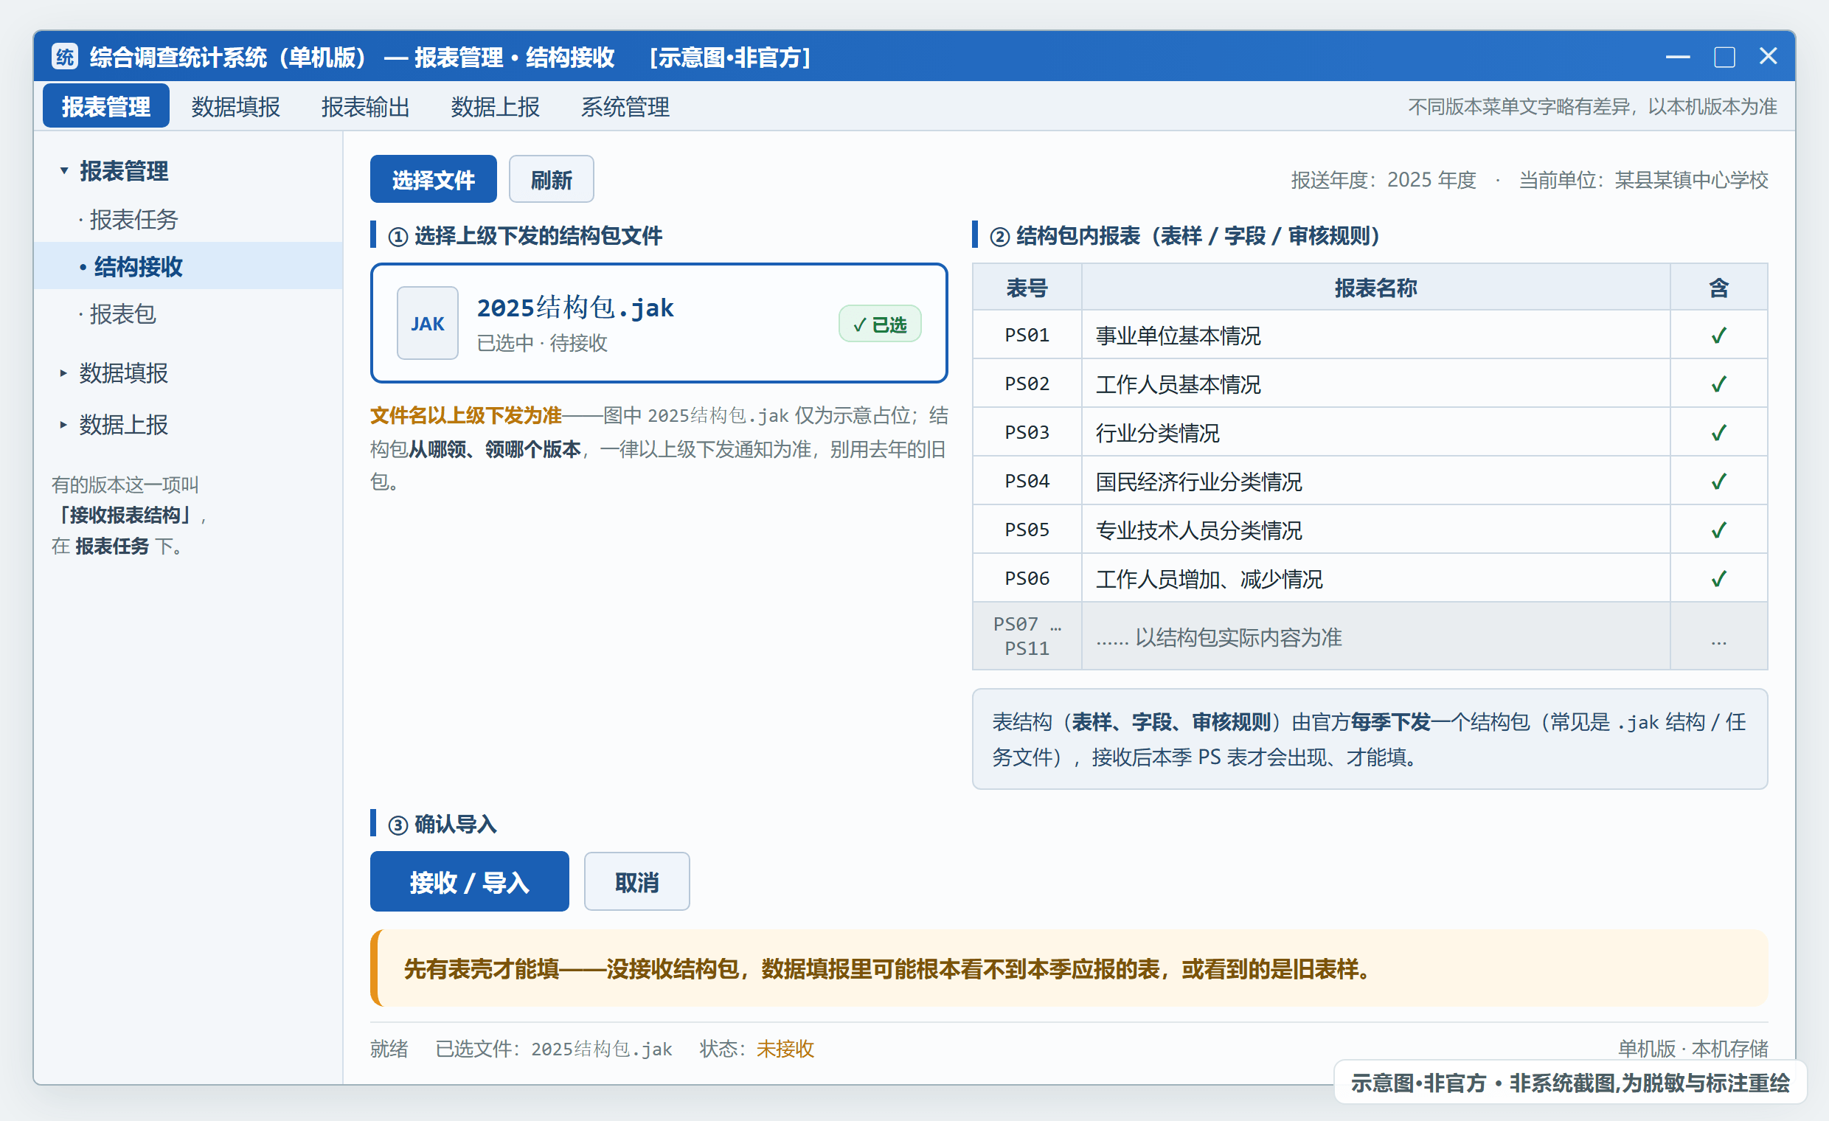Click the 刷新 button
The image size is (1829, 1121).
(x=552, y=179)
